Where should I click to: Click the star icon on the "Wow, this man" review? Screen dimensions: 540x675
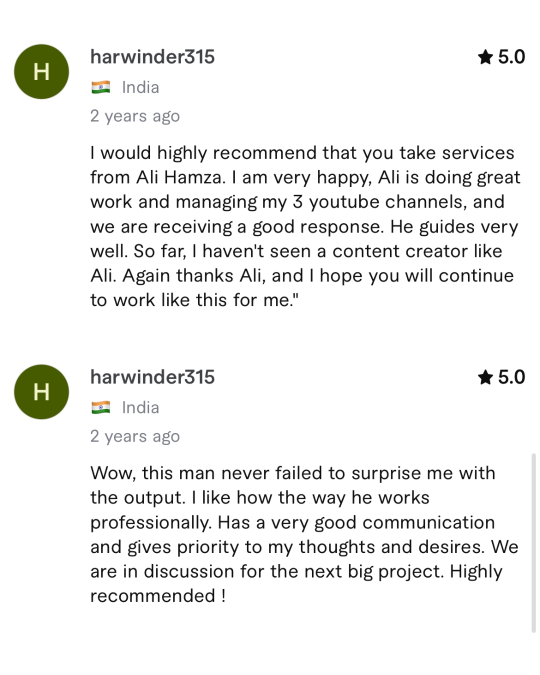(x=485, y=377)
